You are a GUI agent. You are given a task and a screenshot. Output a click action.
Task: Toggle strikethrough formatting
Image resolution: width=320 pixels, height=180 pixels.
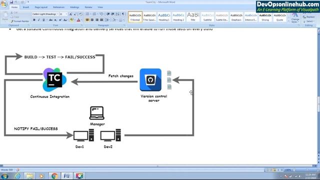pos(50,20)
